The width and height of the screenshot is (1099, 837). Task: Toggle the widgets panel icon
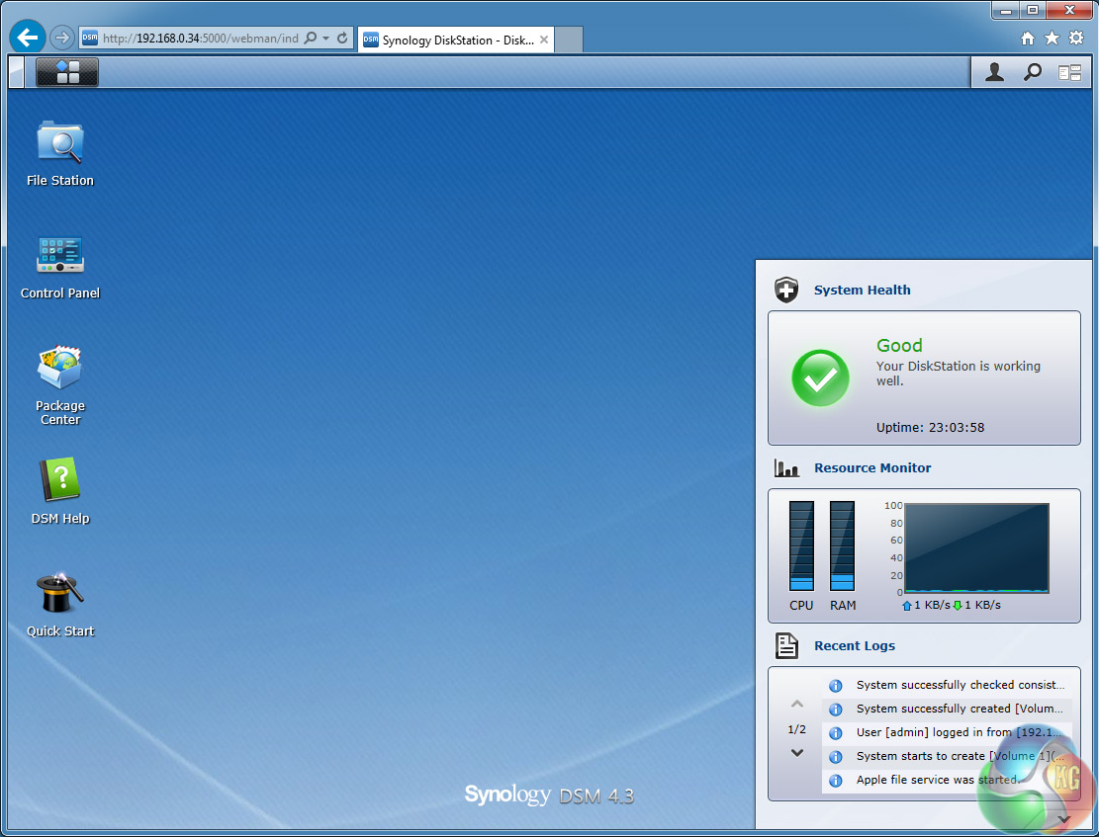(x=1069, y=72)
